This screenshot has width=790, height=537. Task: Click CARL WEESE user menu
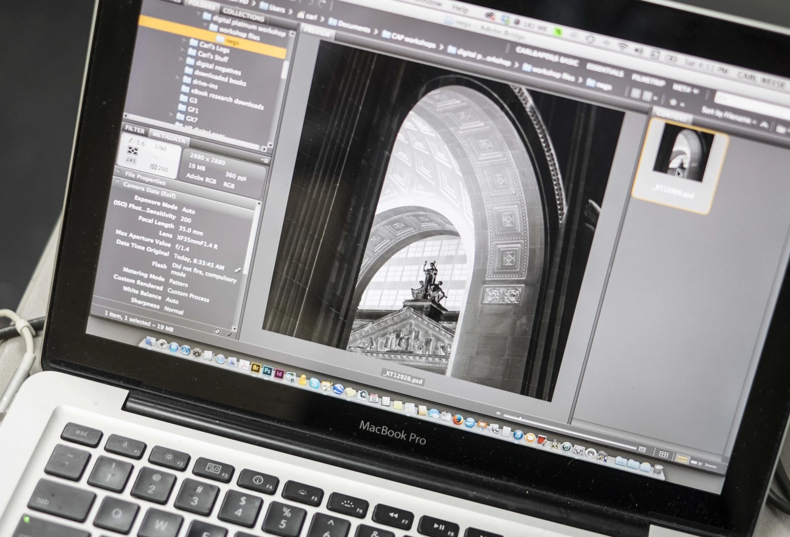(x=762, y=80)
